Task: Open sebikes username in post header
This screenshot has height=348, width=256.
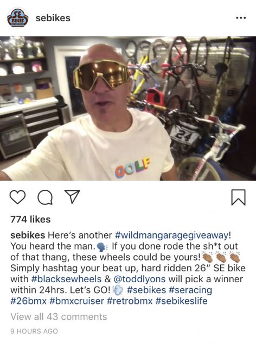Action: click(53, 18)
